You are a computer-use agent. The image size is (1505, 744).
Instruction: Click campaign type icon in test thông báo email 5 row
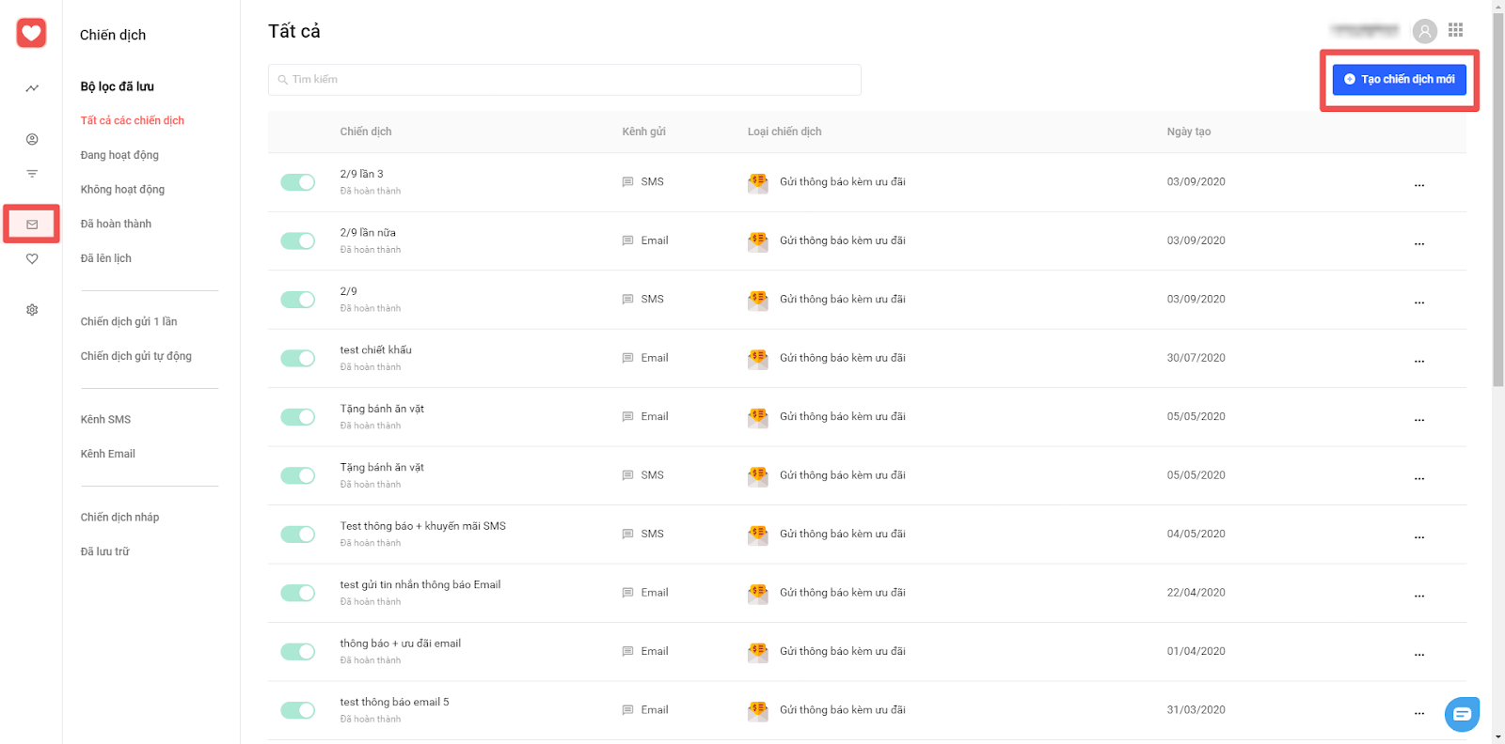point(758,711)
